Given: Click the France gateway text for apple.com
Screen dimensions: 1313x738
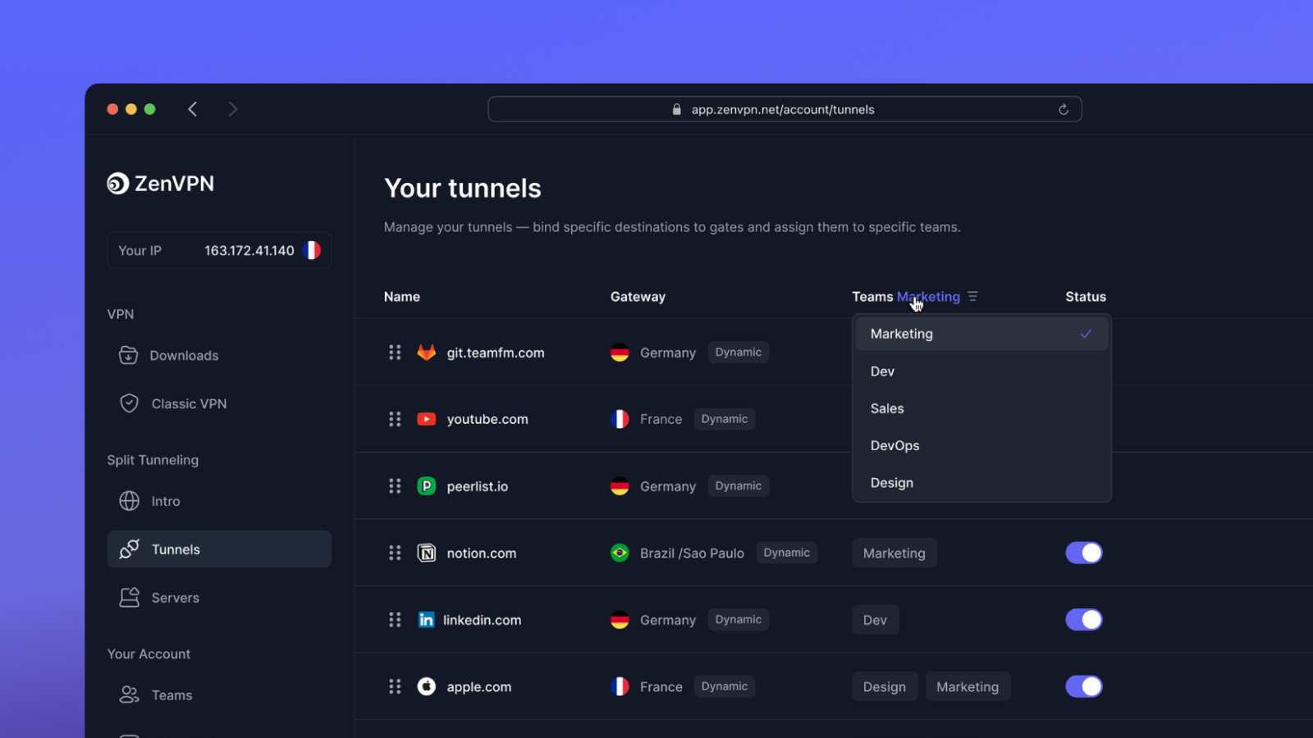Looking at the screenshot, I should 661,686.
